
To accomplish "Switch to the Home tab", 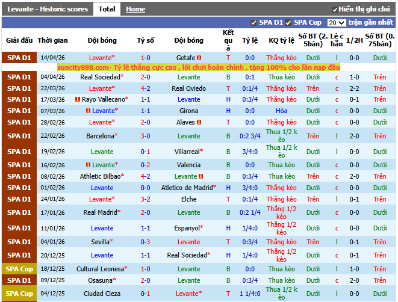I will (135, 9).
